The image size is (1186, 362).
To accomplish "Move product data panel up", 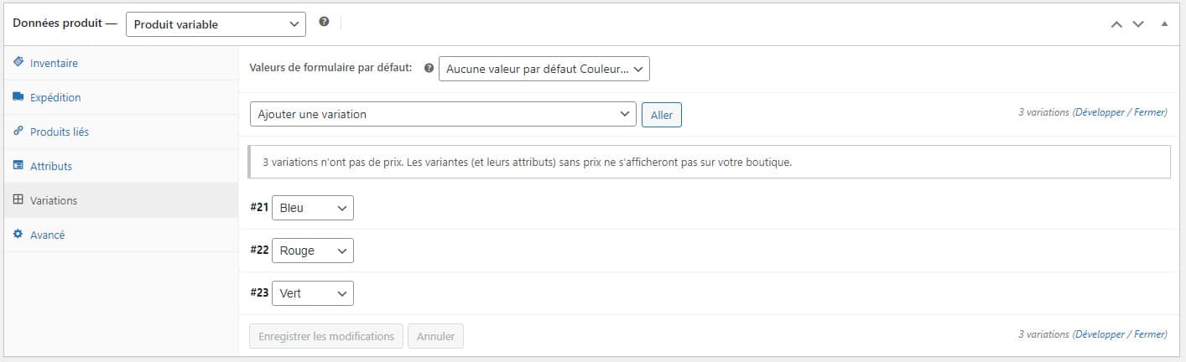I will pos(1116,24).
